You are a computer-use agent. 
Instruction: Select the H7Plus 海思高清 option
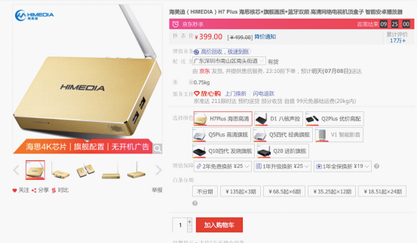[223, 119]
